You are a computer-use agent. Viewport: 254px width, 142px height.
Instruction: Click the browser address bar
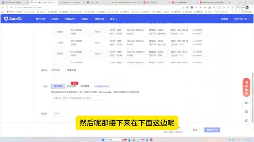97,7
